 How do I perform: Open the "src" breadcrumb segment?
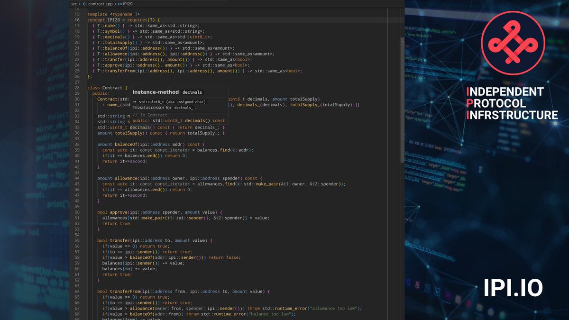pos(74,4)
